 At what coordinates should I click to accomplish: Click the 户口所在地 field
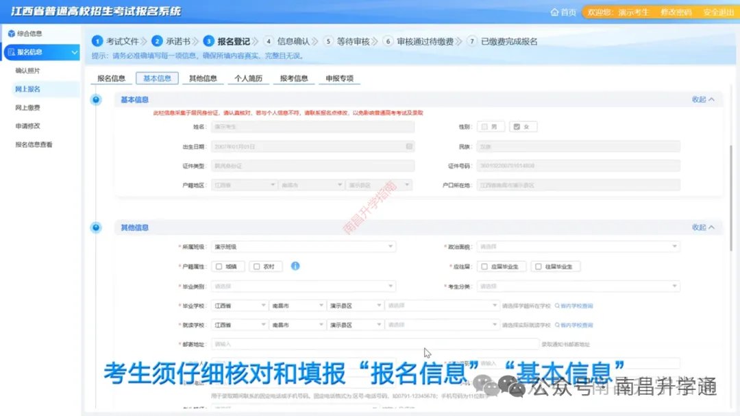[x=578, y=185]
